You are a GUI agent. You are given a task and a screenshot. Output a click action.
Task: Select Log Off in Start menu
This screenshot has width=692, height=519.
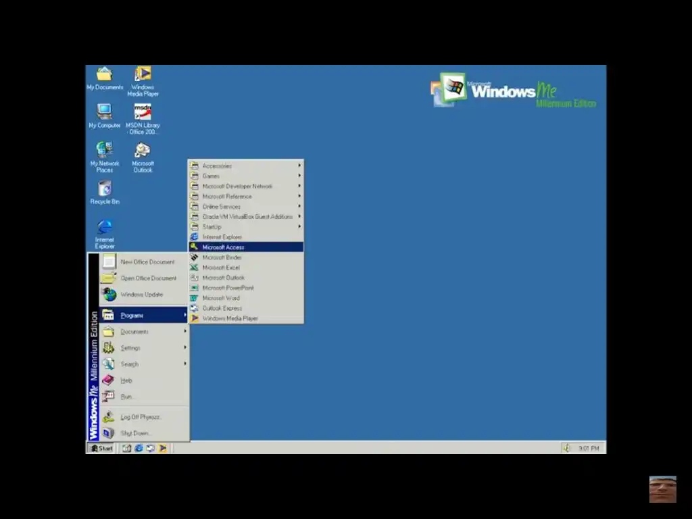(x=145, y=417)
